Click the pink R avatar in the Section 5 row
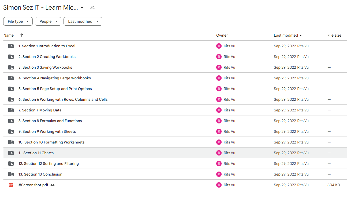 pos(219,89)
